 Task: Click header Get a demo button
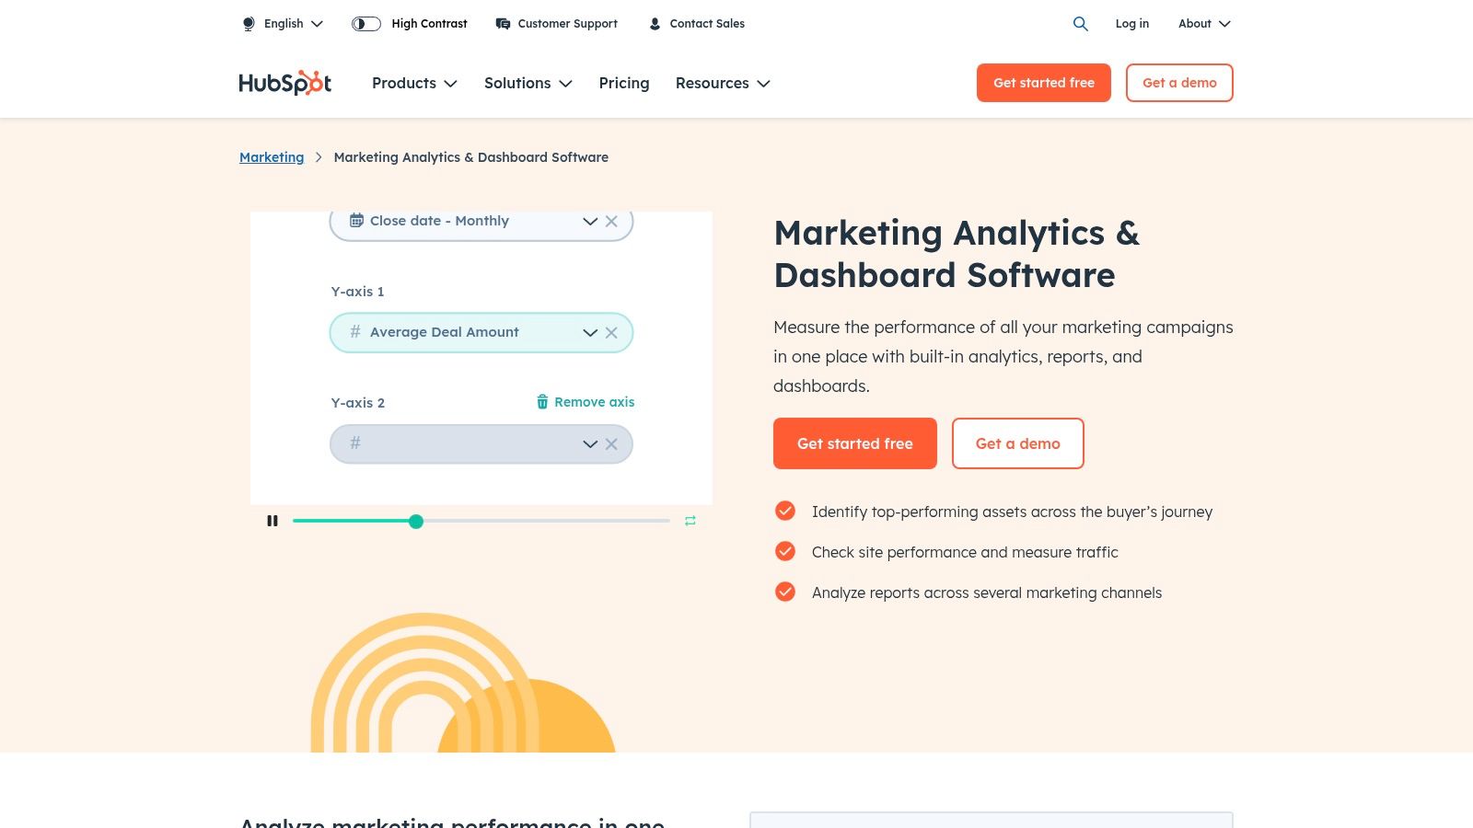(x=1179, y=83)
